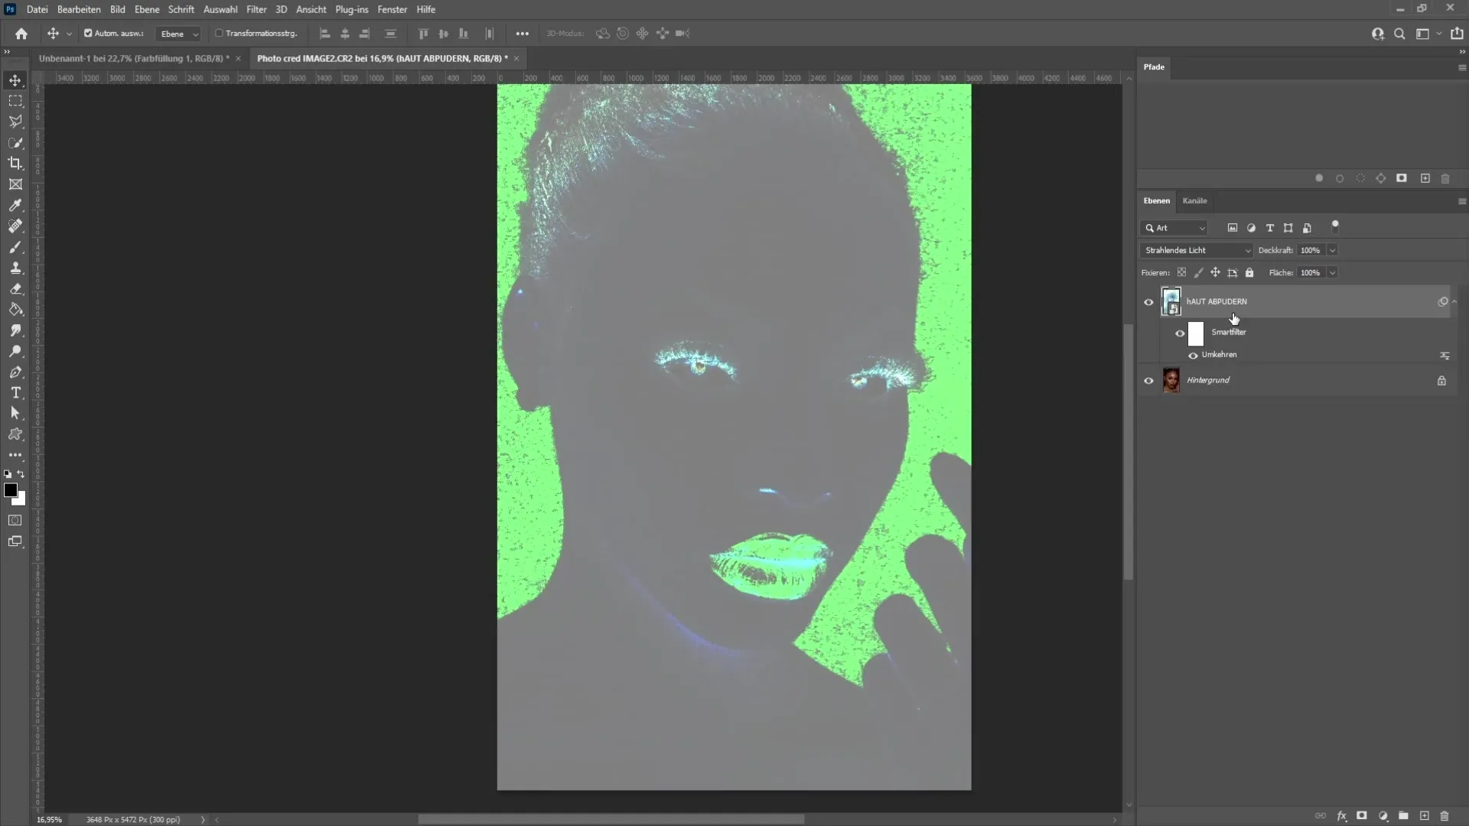Select the Type tool

click(x=15, y=393)
